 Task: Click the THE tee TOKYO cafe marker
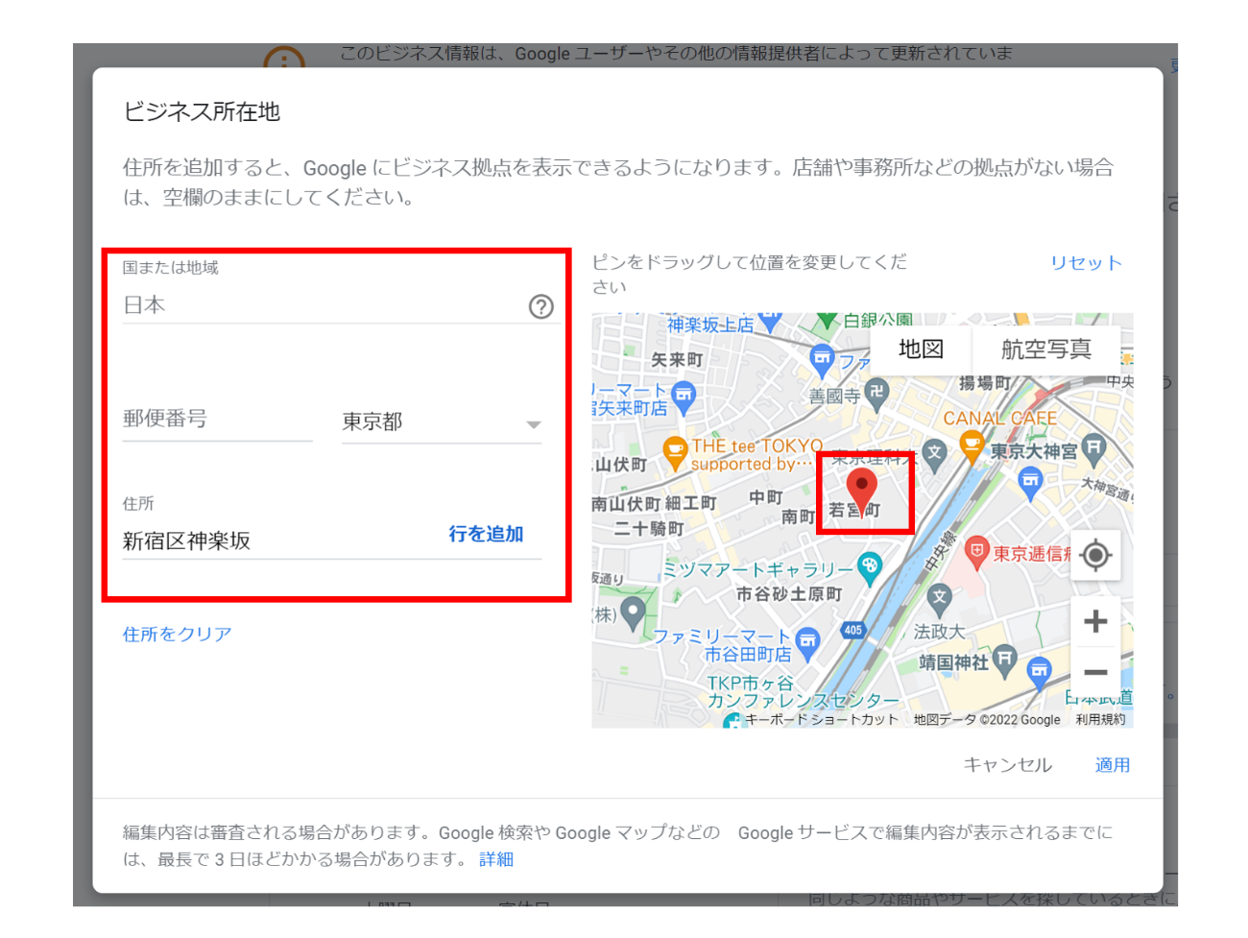[x=675, y=451]
